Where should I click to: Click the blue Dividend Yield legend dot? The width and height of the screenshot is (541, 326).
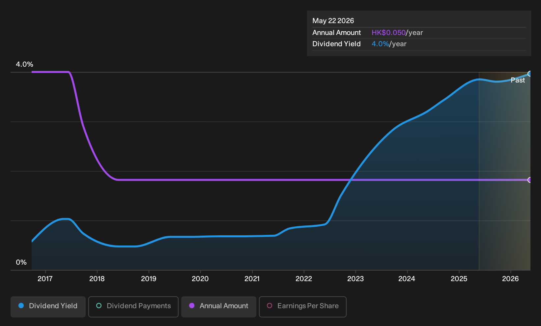click(x=21, y=306)
